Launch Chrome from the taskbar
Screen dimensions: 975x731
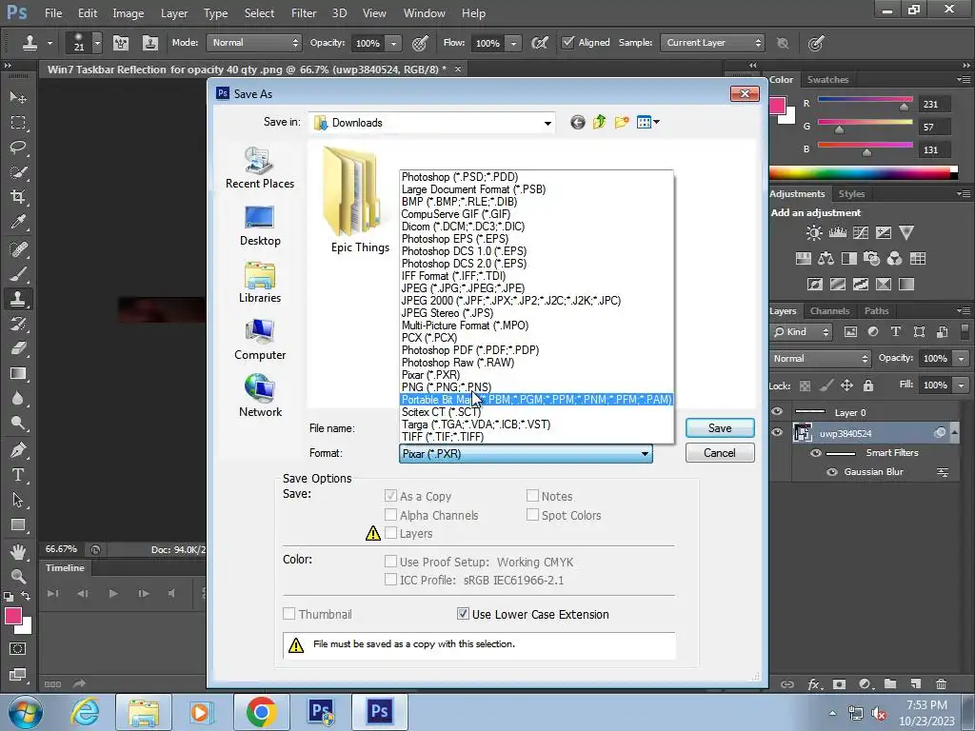(x=261, y=711)
